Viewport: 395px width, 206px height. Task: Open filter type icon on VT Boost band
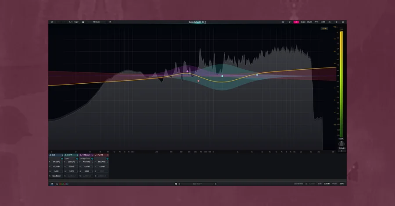pos(81,155)
